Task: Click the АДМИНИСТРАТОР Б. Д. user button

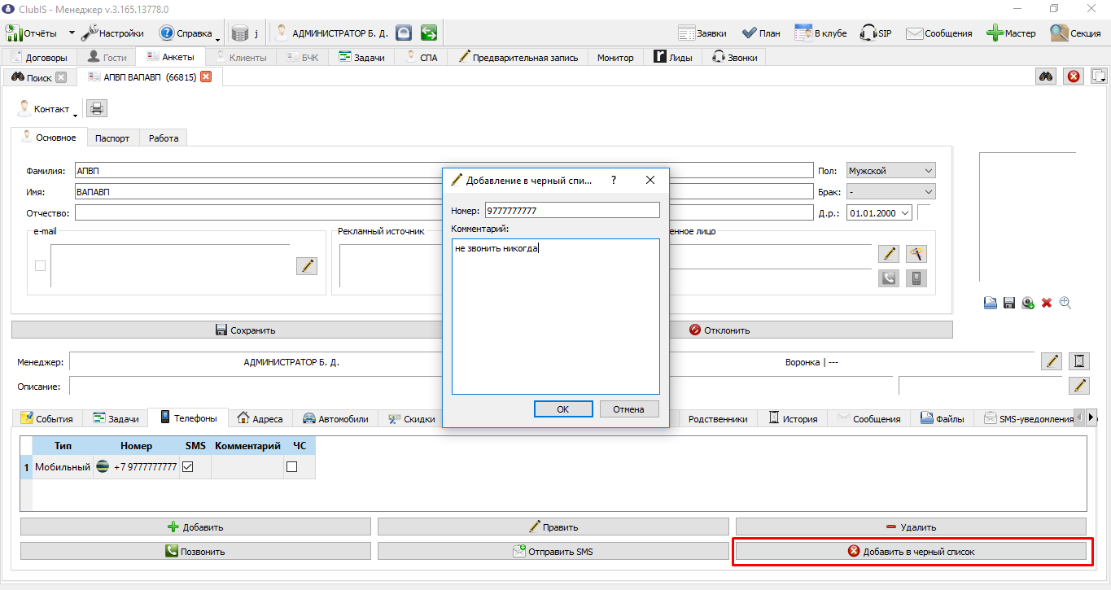Action: point(331,33)
